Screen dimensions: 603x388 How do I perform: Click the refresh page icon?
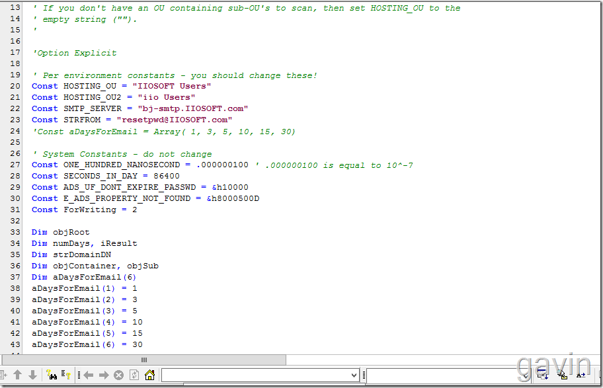click(x=134, y=375)
